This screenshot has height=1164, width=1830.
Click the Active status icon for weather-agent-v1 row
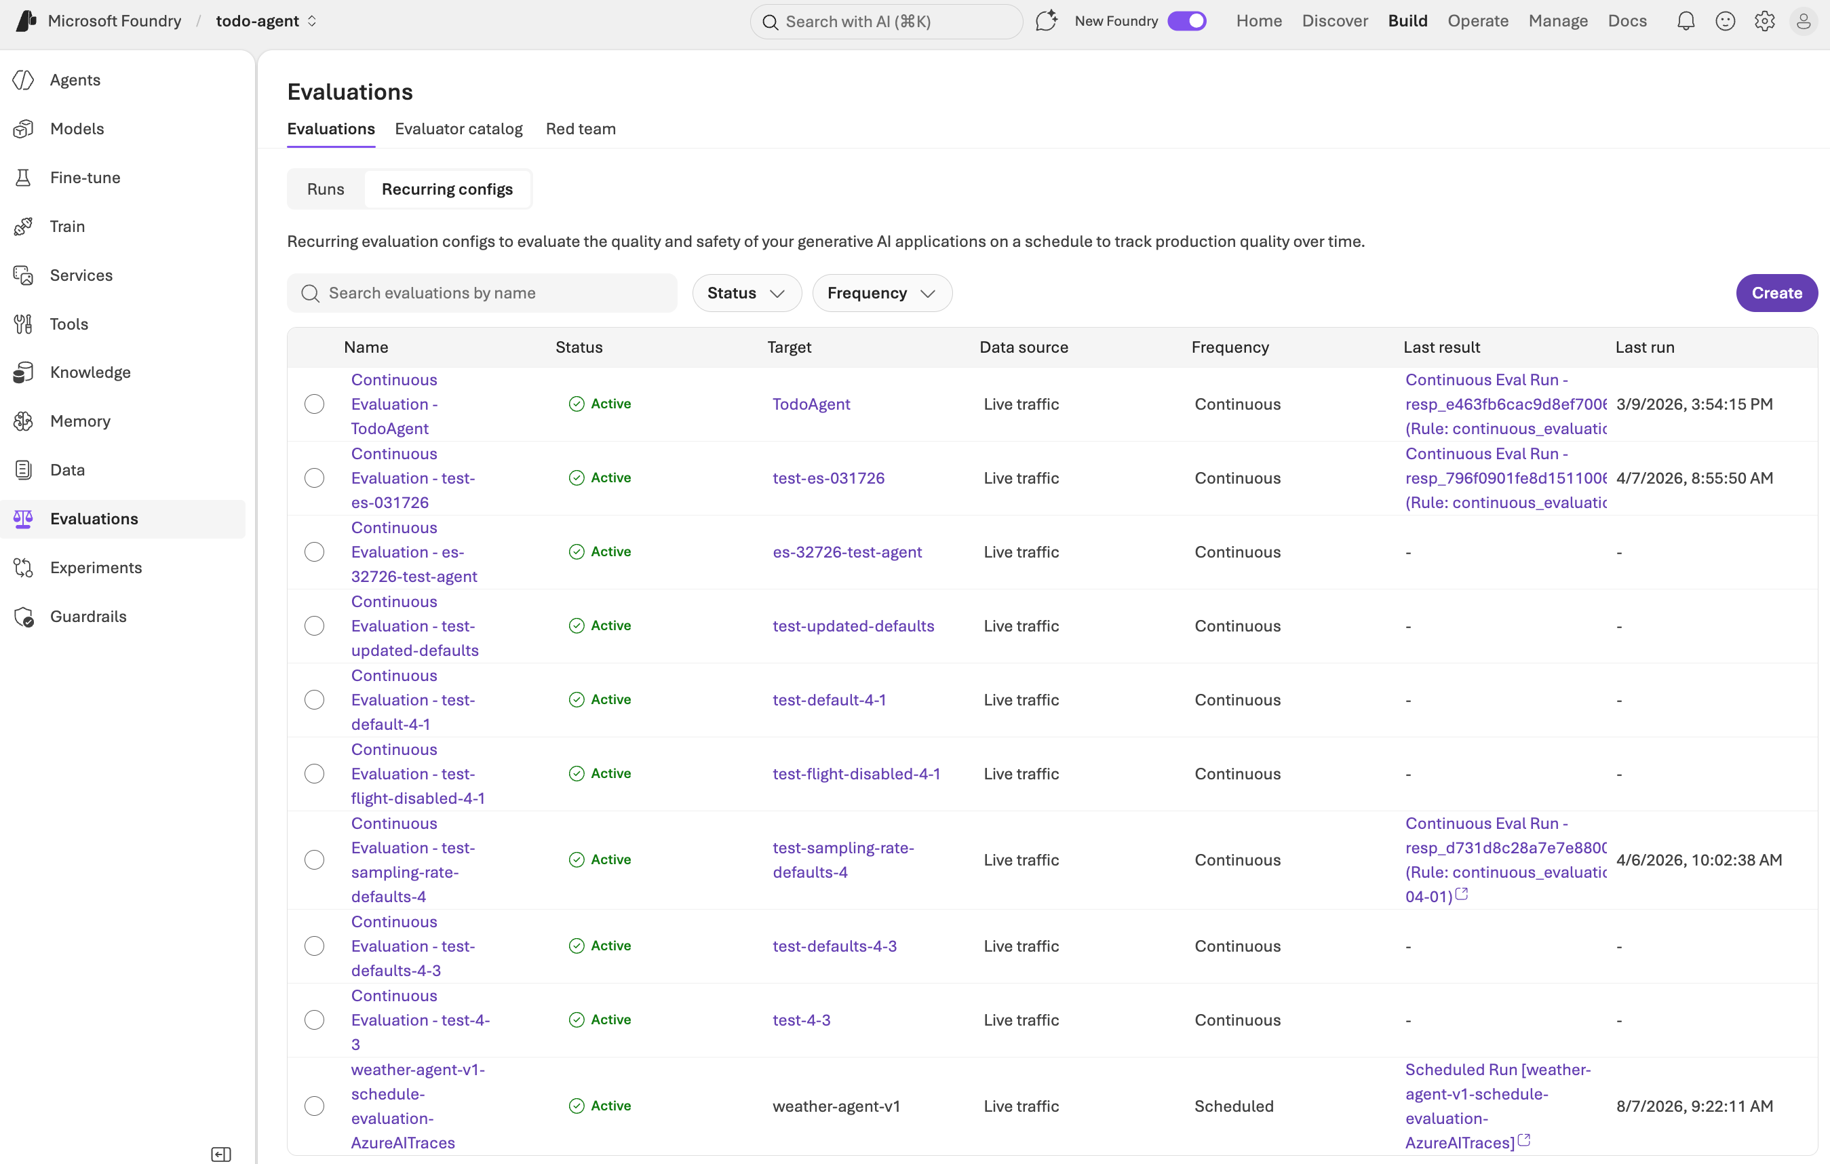click(577, 1106)
